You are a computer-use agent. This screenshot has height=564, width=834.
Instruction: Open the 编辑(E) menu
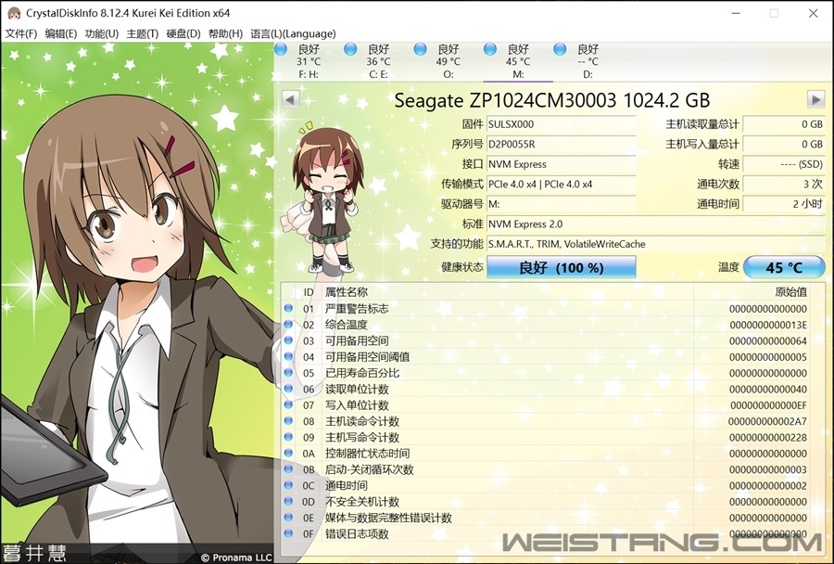(x=60, y=33)
